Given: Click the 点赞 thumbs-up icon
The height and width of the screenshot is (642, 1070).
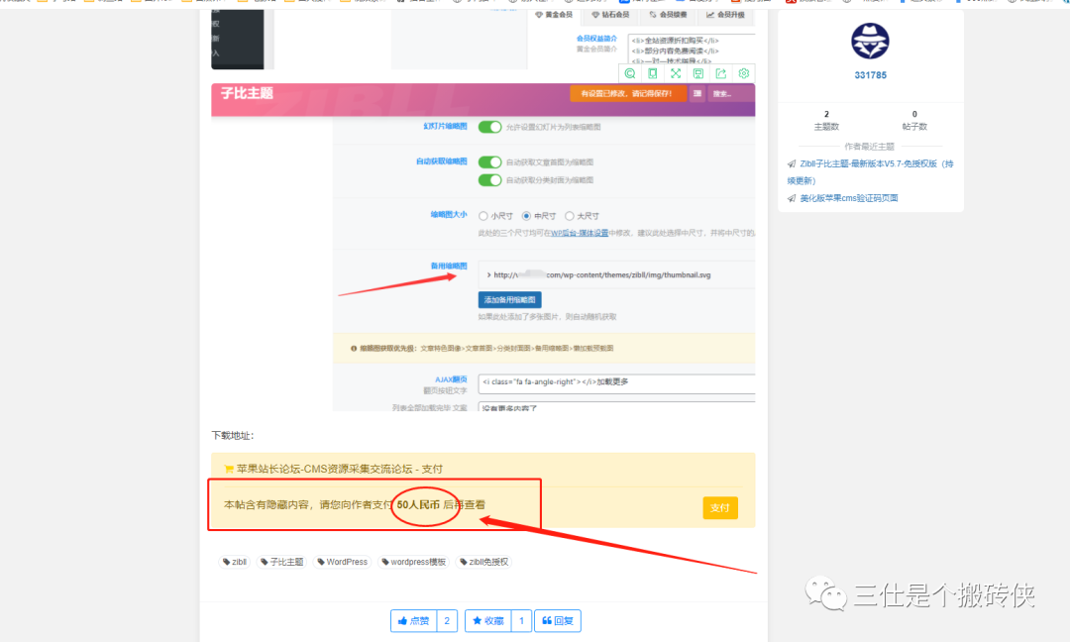Looking at the screenshot, I should coord(403,620).
